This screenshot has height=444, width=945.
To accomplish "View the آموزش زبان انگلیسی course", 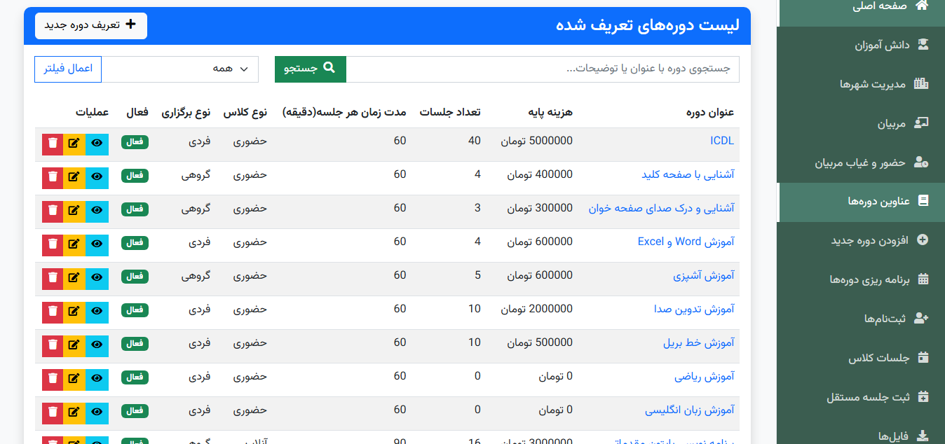I will click(97, 413).
